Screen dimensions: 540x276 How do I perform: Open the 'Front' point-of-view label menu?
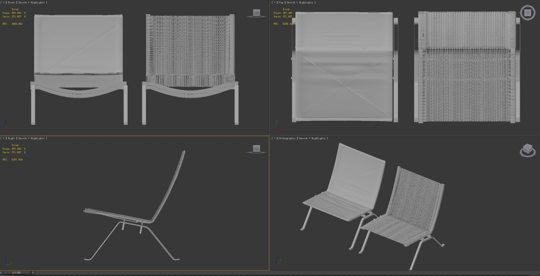point(11,3)
